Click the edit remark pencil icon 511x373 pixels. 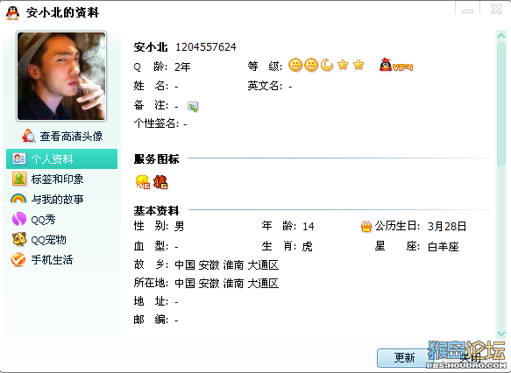pos(193,107)
